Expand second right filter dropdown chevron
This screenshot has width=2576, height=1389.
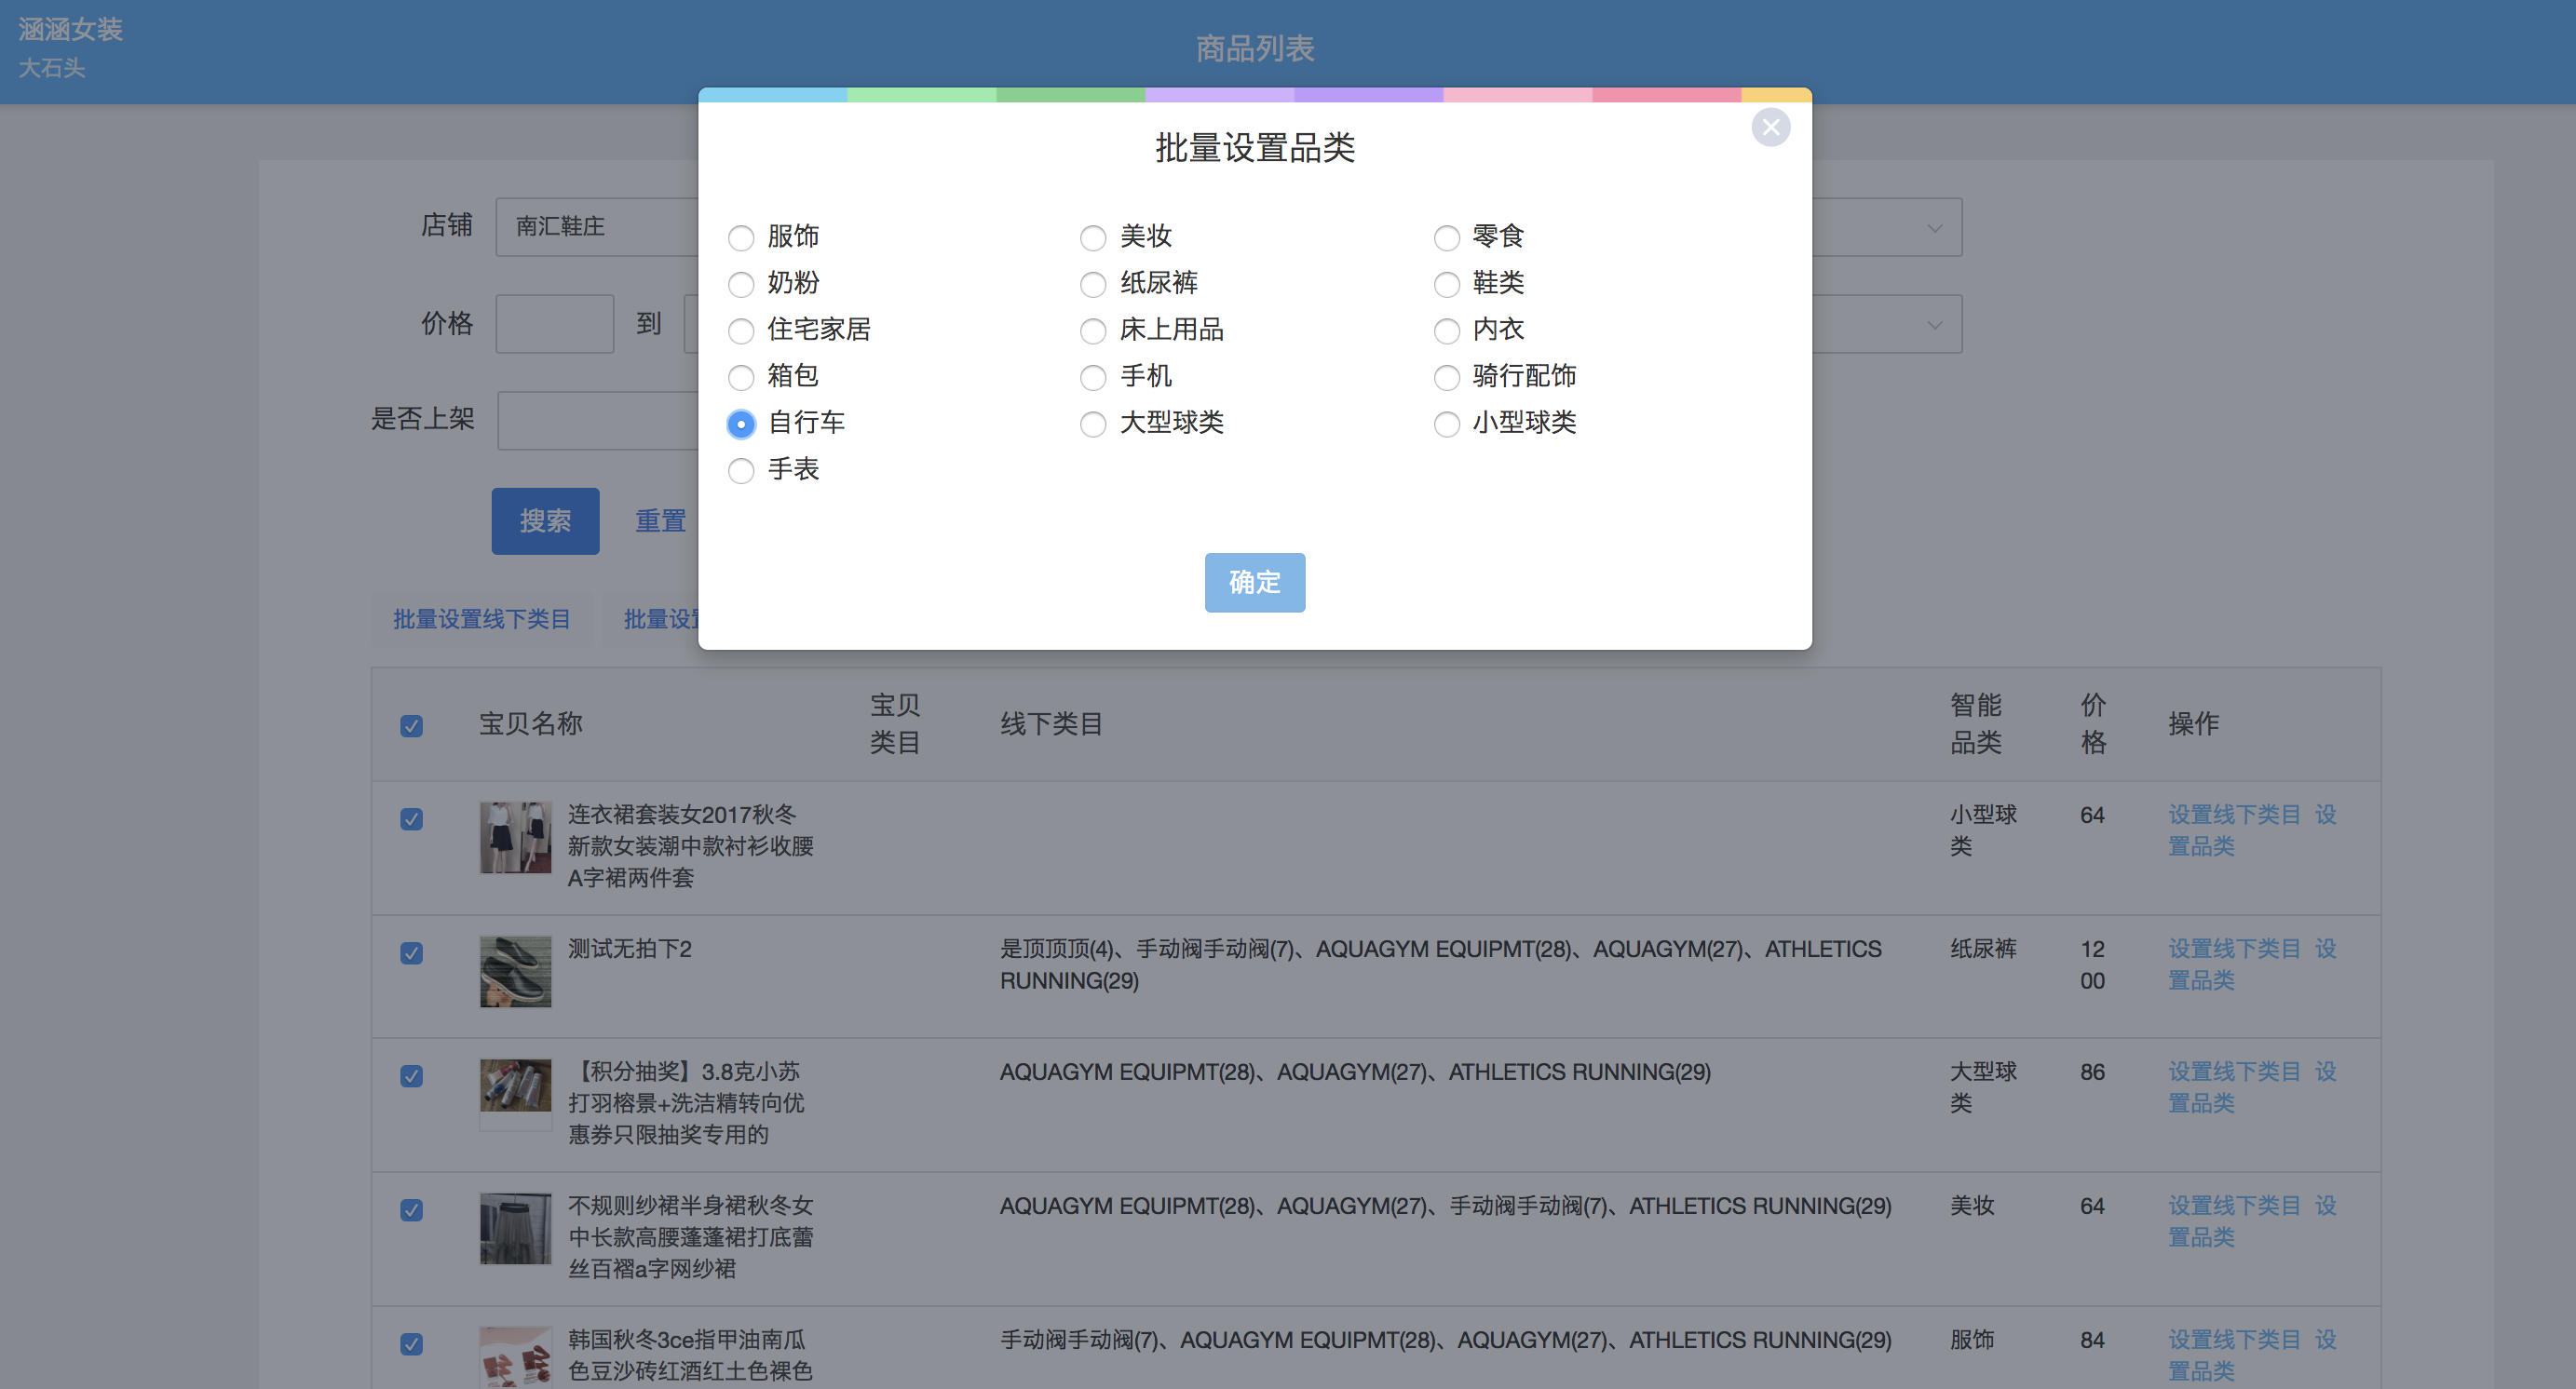[x=1934, y=325]
